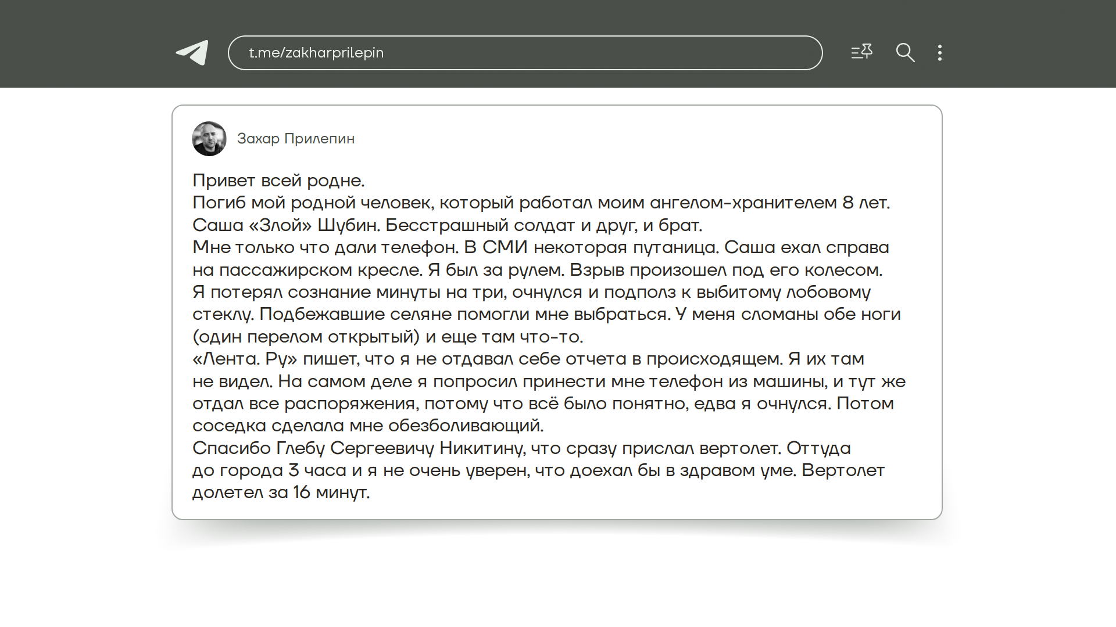1116x627 pixels.
Task: Click the line starting 'Я потерял сознание'
Action: (531, 292)
